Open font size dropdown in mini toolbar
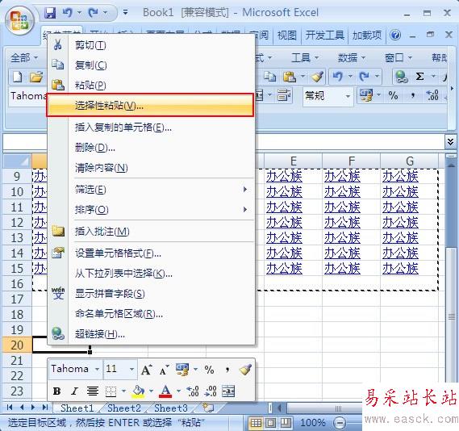The width and height of the screenshot is (459, 431). 131,370
